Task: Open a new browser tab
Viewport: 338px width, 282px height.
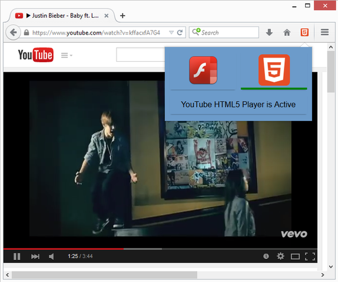Action: point(122,16)
